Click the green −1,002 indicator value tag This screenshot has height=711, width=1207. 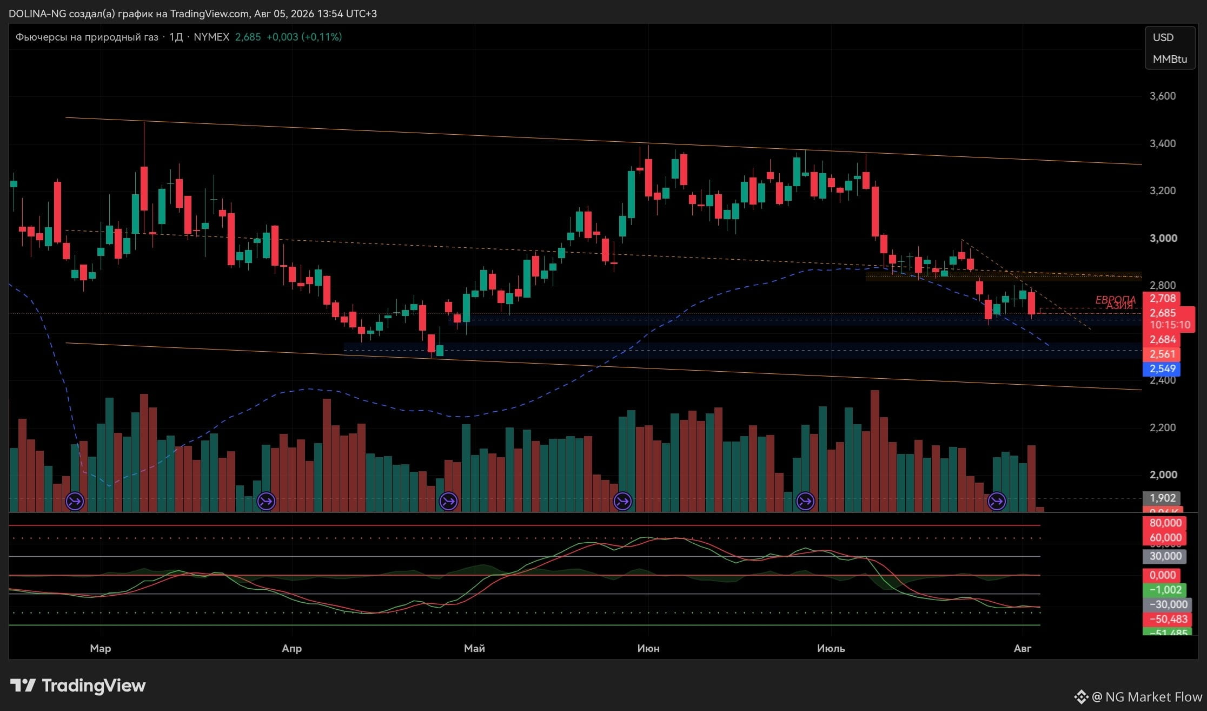(x=1165, y=590)
